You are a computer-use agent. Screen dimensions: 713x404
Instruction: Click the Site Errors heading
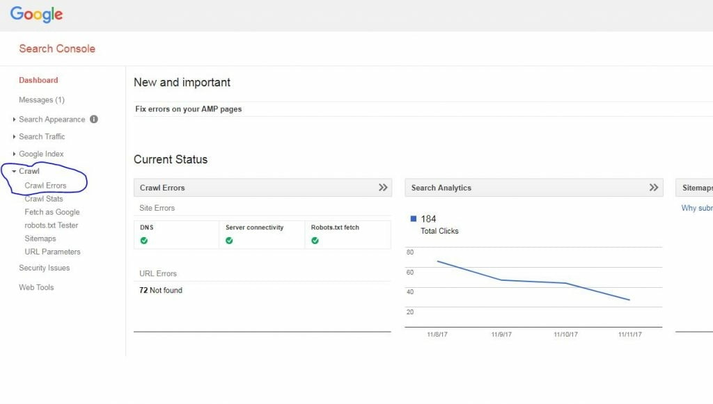tap(157, 208)
